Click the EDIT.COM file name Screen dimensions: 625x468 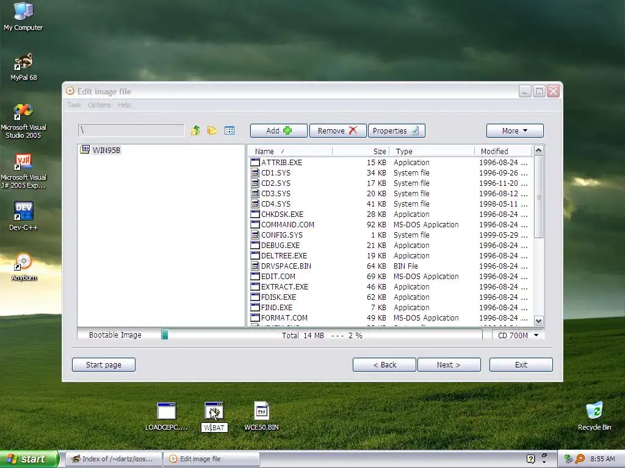(x=278, y=276)
